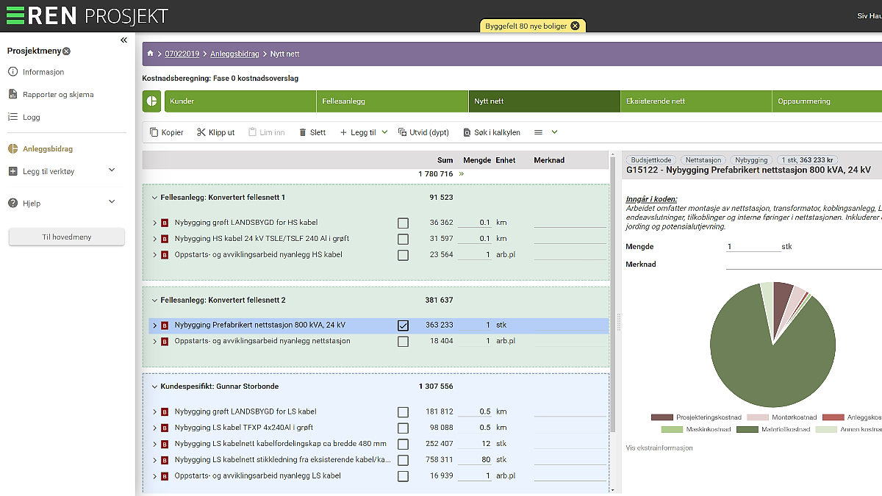
Task: Close the Byggefelt 80 nye boliger tag
Action: (575, 26)
